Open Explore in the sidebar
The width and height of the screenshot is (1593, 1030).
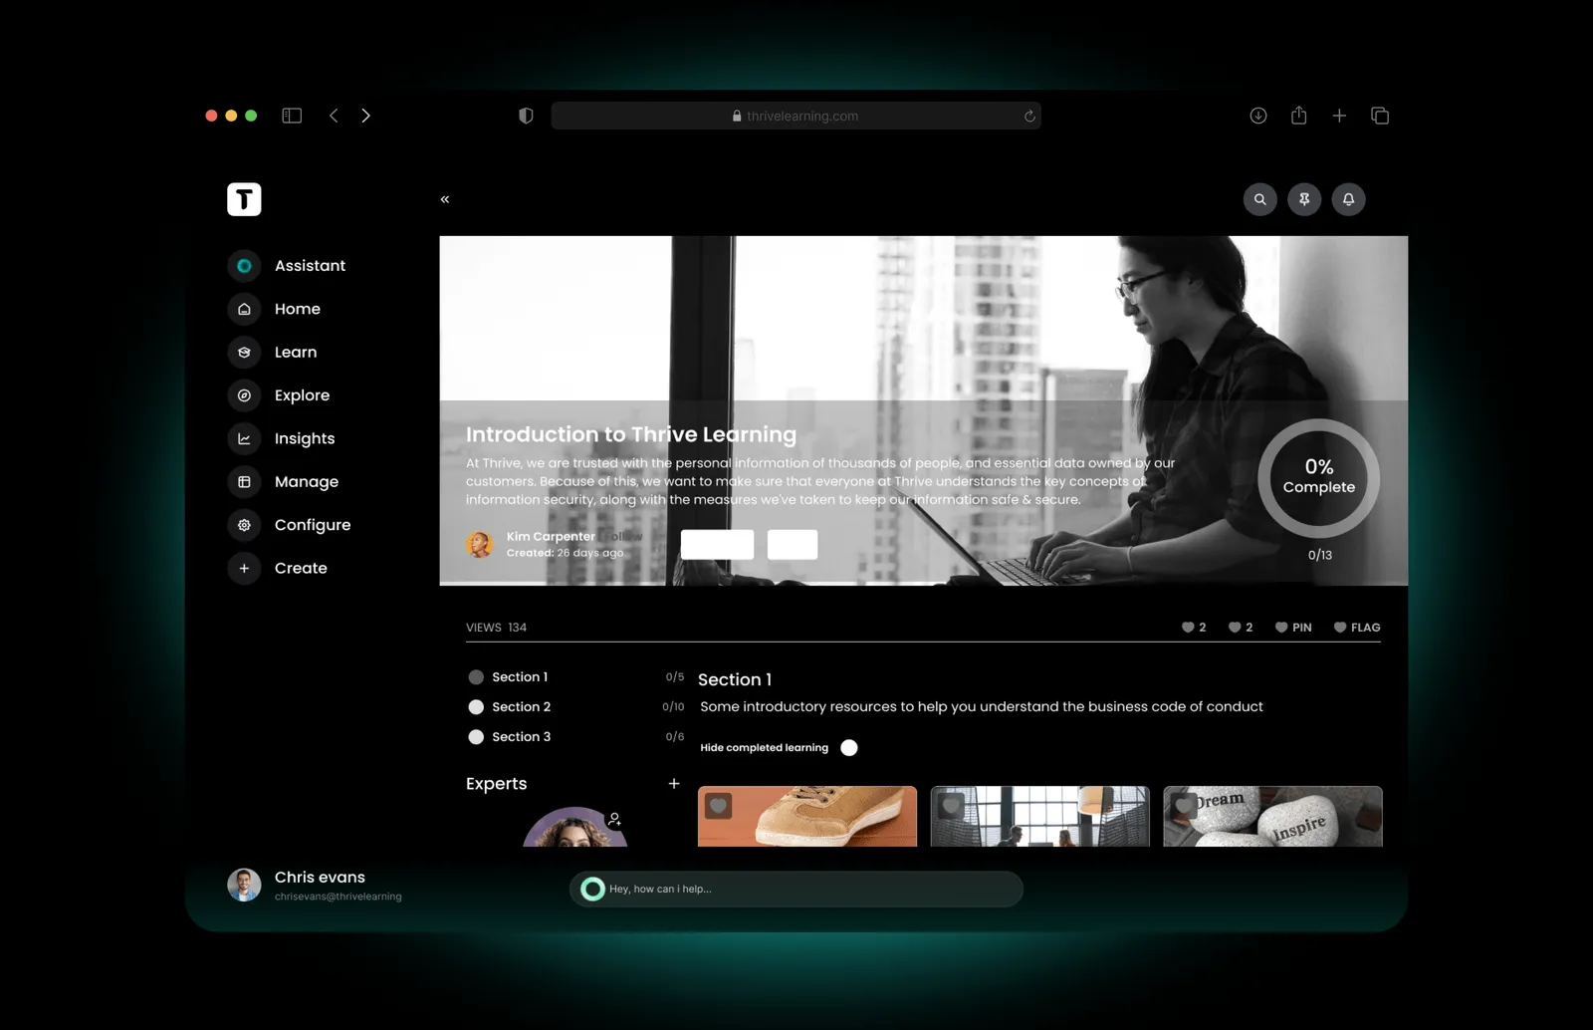[x=279, y=395]
